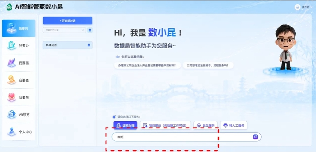
Task: Click the 数据局智能助手为您服务 subtitle
Action: click(145, 46)
